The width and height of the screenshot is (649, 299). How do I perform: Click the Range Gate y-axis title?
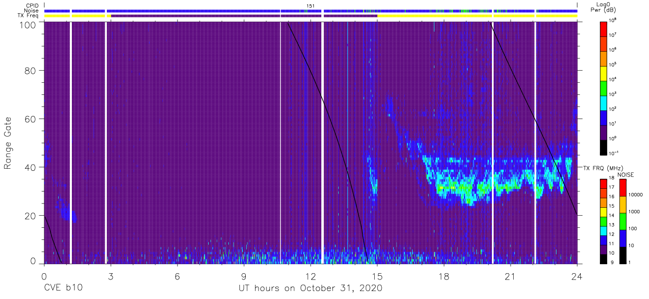tap(8, 143)
